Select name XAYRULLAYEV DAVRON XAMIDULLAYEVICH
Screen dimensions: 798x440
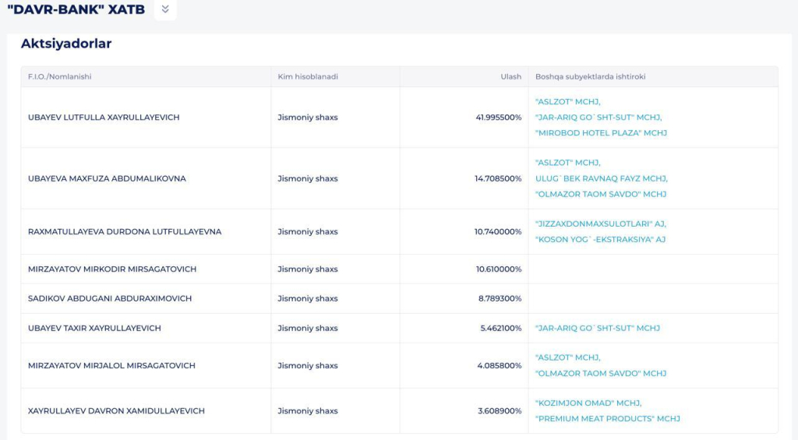pos(116,411)
